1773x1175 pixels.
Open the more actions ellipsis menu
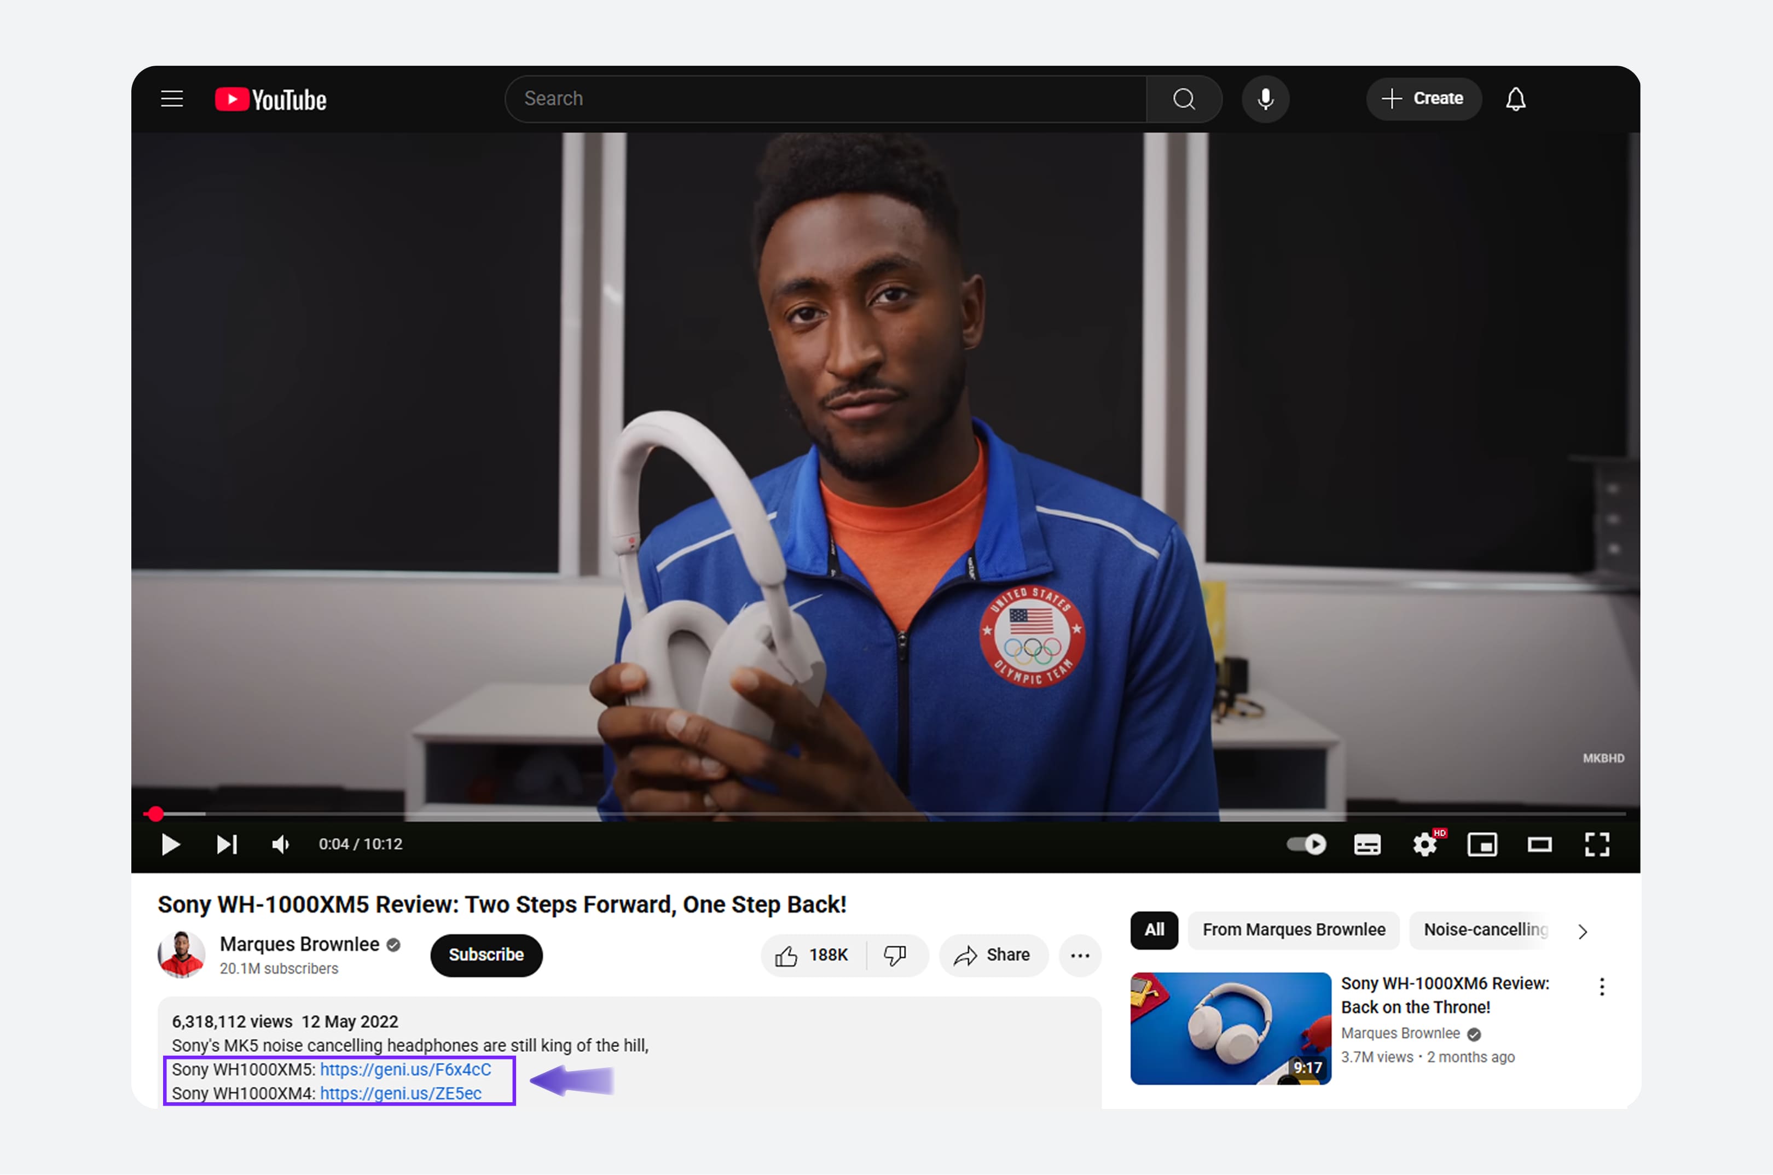1080,956
